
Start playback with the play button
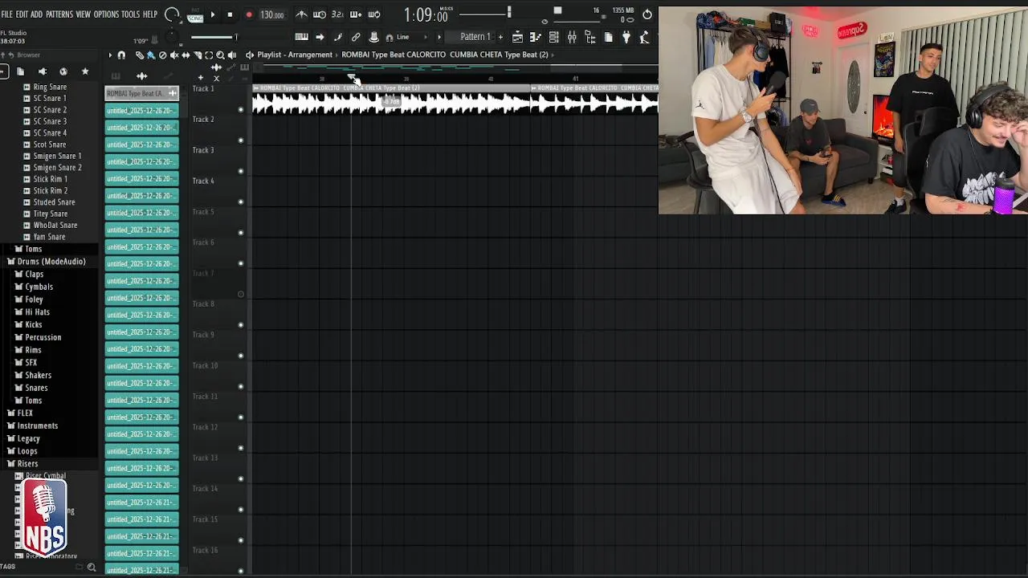pyautogui.click(x=213, y=14)
